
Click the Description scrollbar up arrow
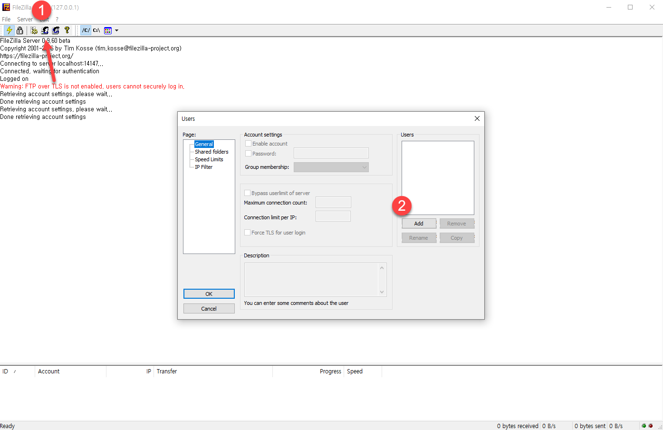pyautogui.click(x=382, y=268)
